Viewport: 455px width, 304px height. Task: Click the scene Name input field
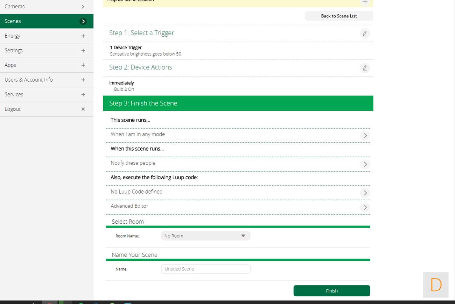(x=205, y=269)
